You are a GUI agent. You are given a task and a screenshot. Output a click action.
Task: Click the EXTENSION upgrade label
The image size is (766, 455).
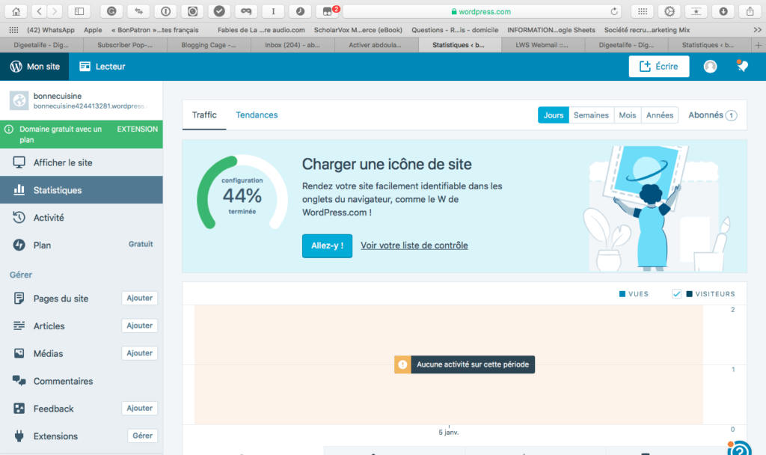[x=138, y=129]
